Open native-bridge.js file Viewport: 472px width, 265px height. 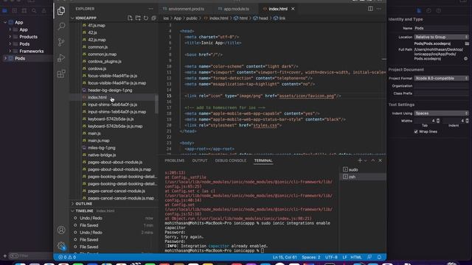coord(102,155)
